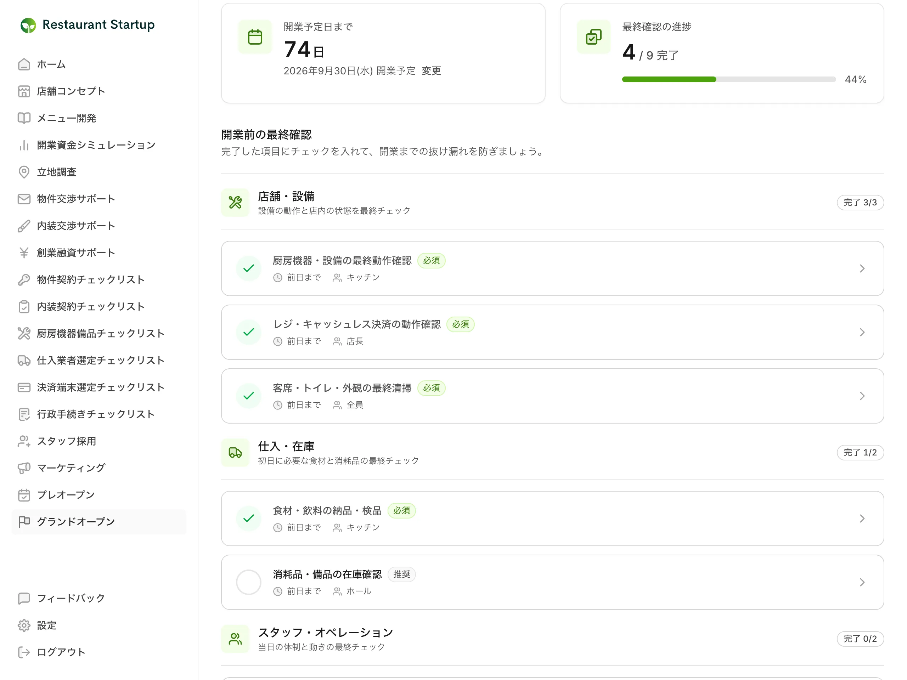
Task: Click the megaphone icon beside マーケティング
Action: click(x=24, y=468)
